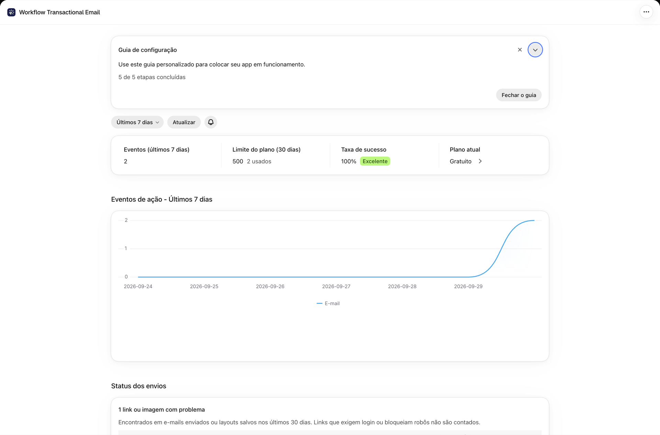
Task: Click the chart date label 2026-09-28
Action: (x=402, y=286)
